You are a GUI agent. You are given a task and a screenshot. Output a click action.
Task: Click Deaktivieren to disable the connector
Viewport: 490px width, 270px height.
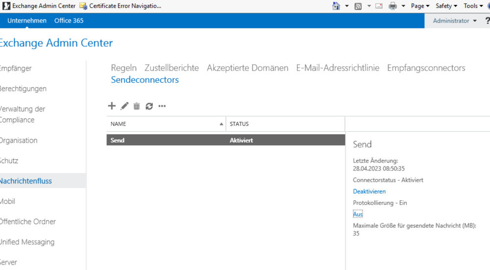tap(369, 192)
